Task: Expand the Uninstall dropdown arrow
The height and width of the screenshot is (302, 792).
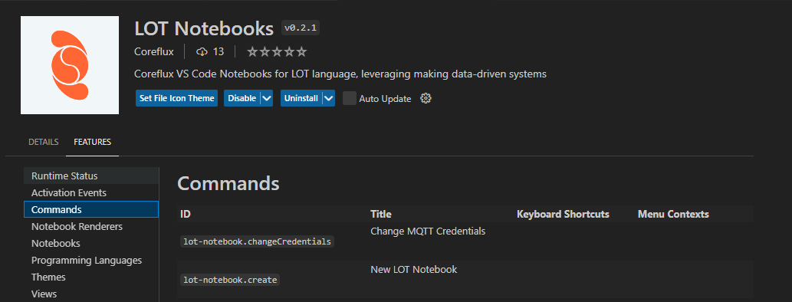Action: pyautogui.click(x=329, y=98)
